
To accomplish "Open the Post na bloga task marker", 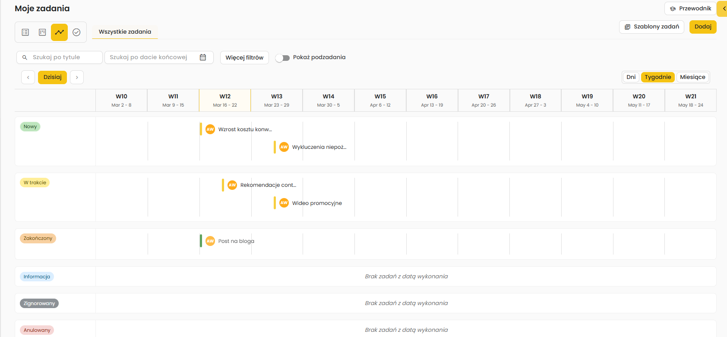I will point(236,241).
